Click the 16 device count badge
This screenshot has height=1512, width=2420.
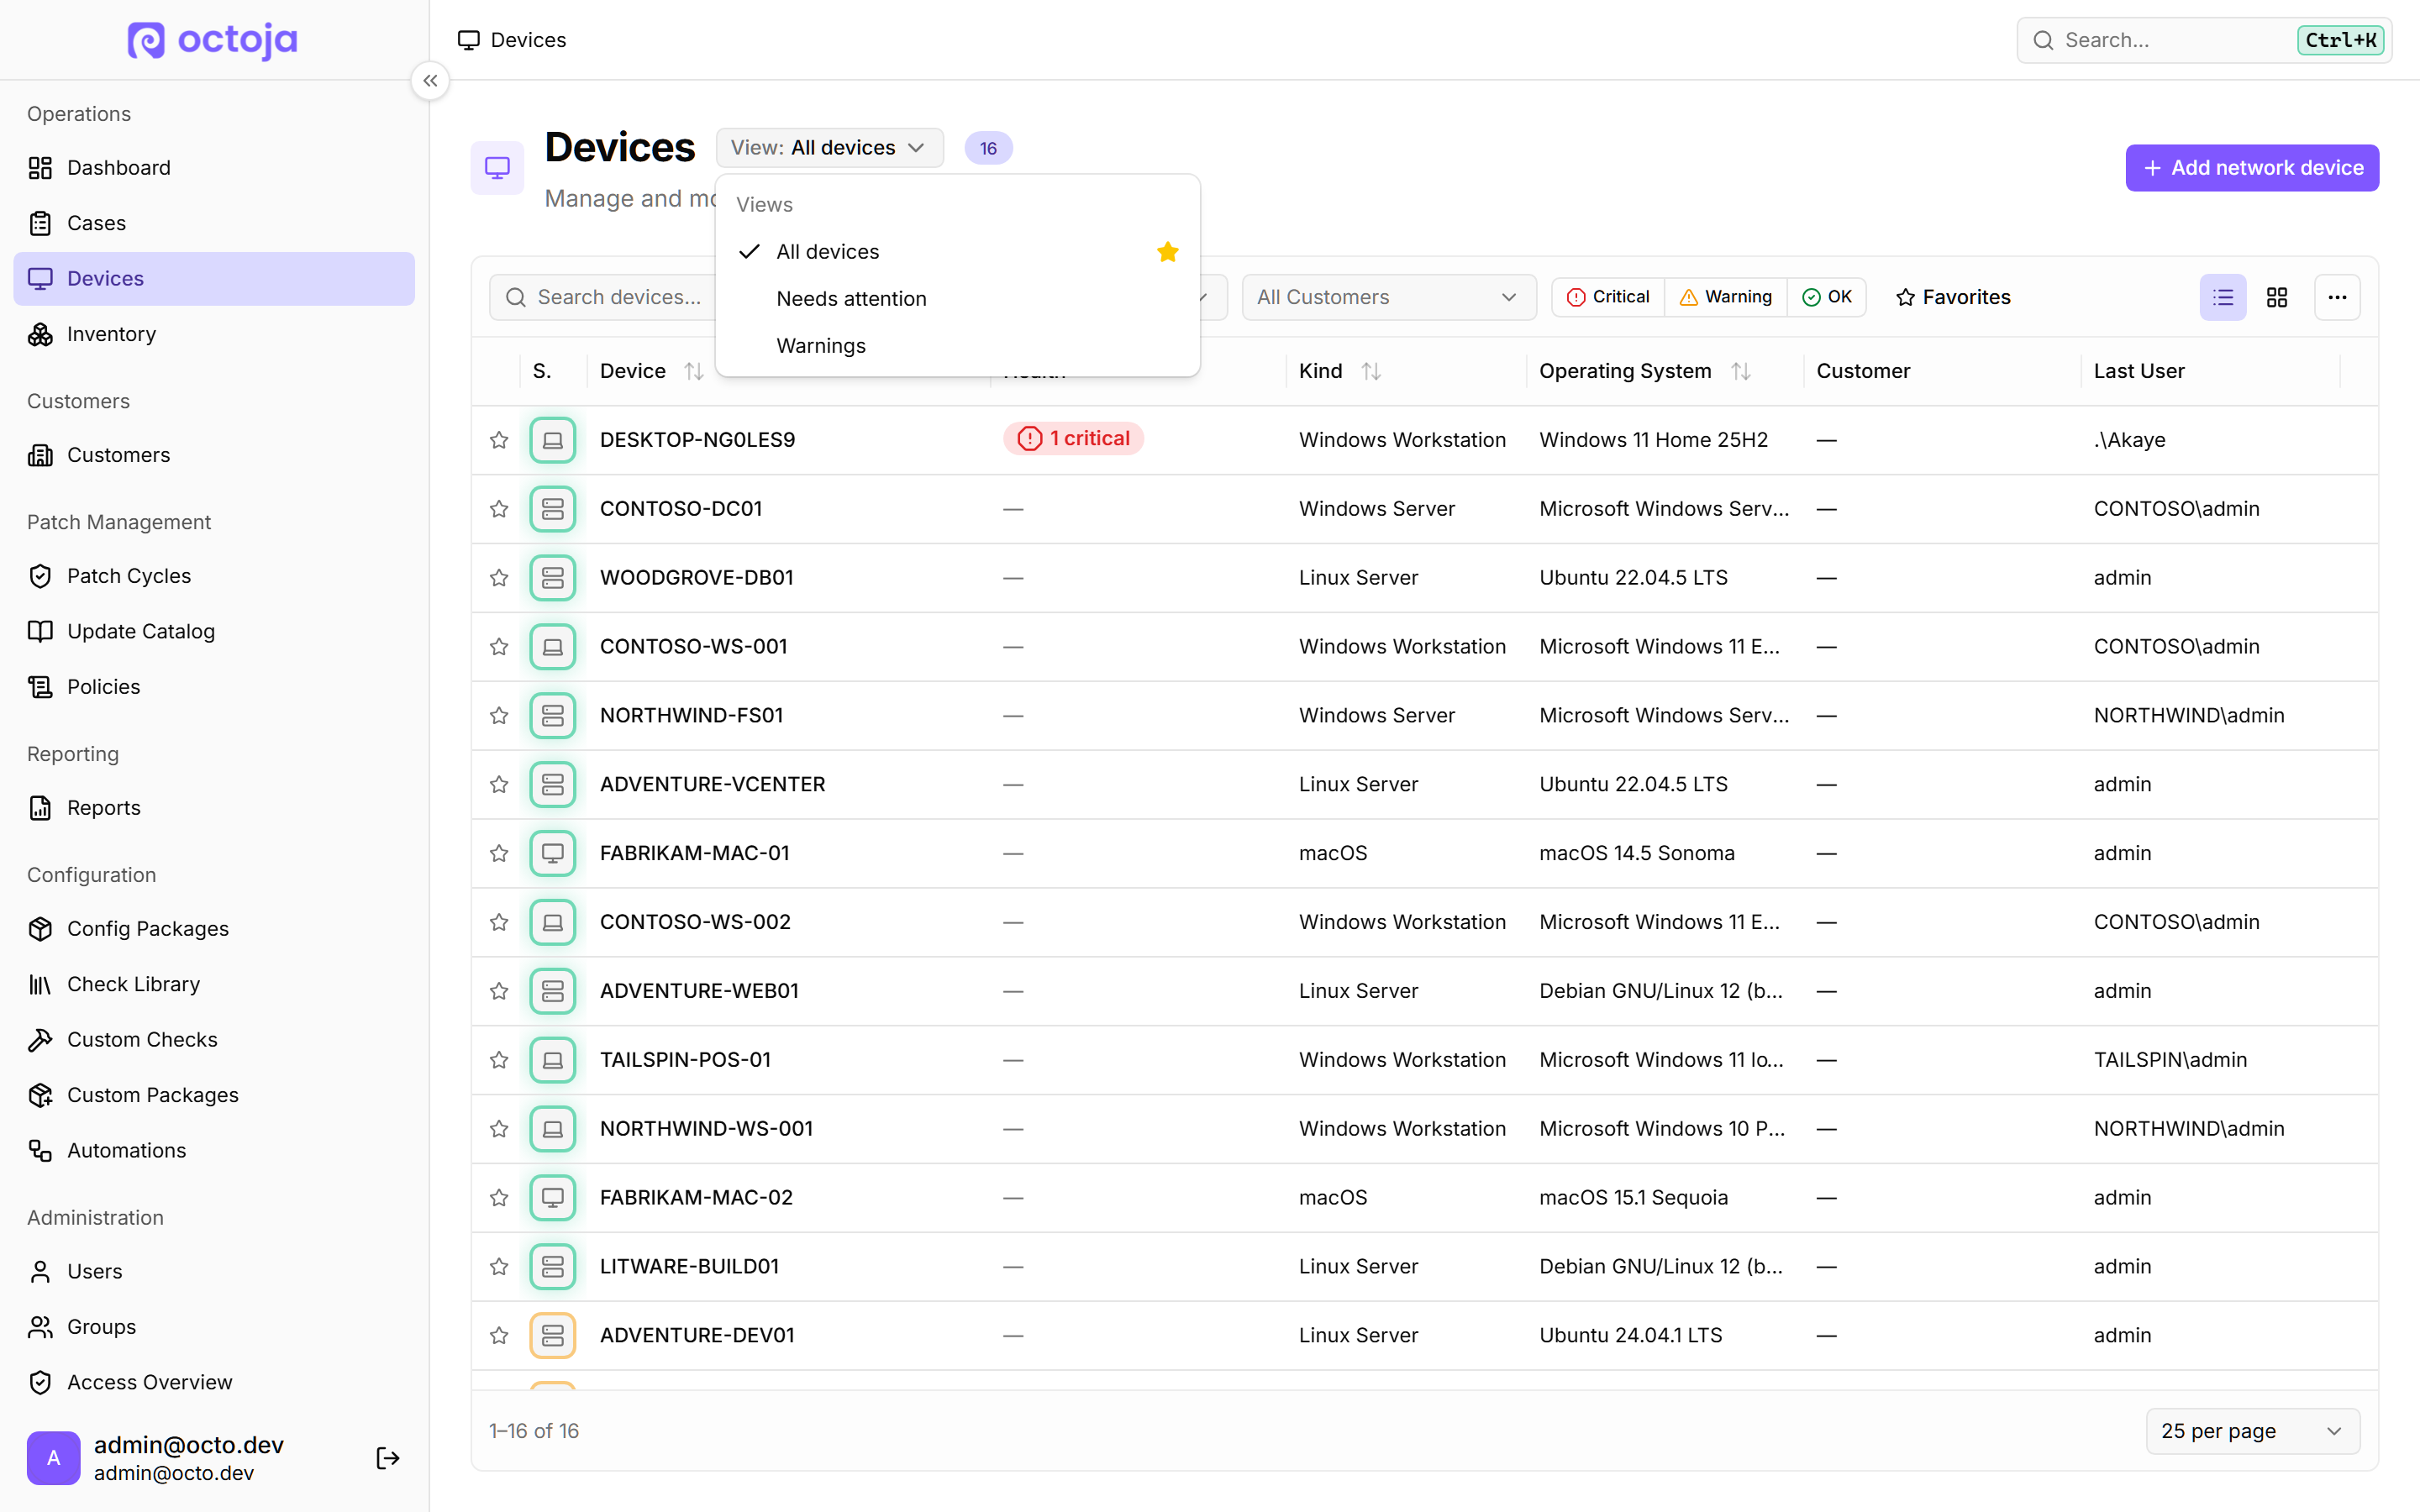[x=988, y=148]
